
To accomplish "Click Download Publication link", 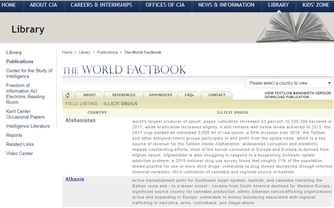I will coord(287,97).
